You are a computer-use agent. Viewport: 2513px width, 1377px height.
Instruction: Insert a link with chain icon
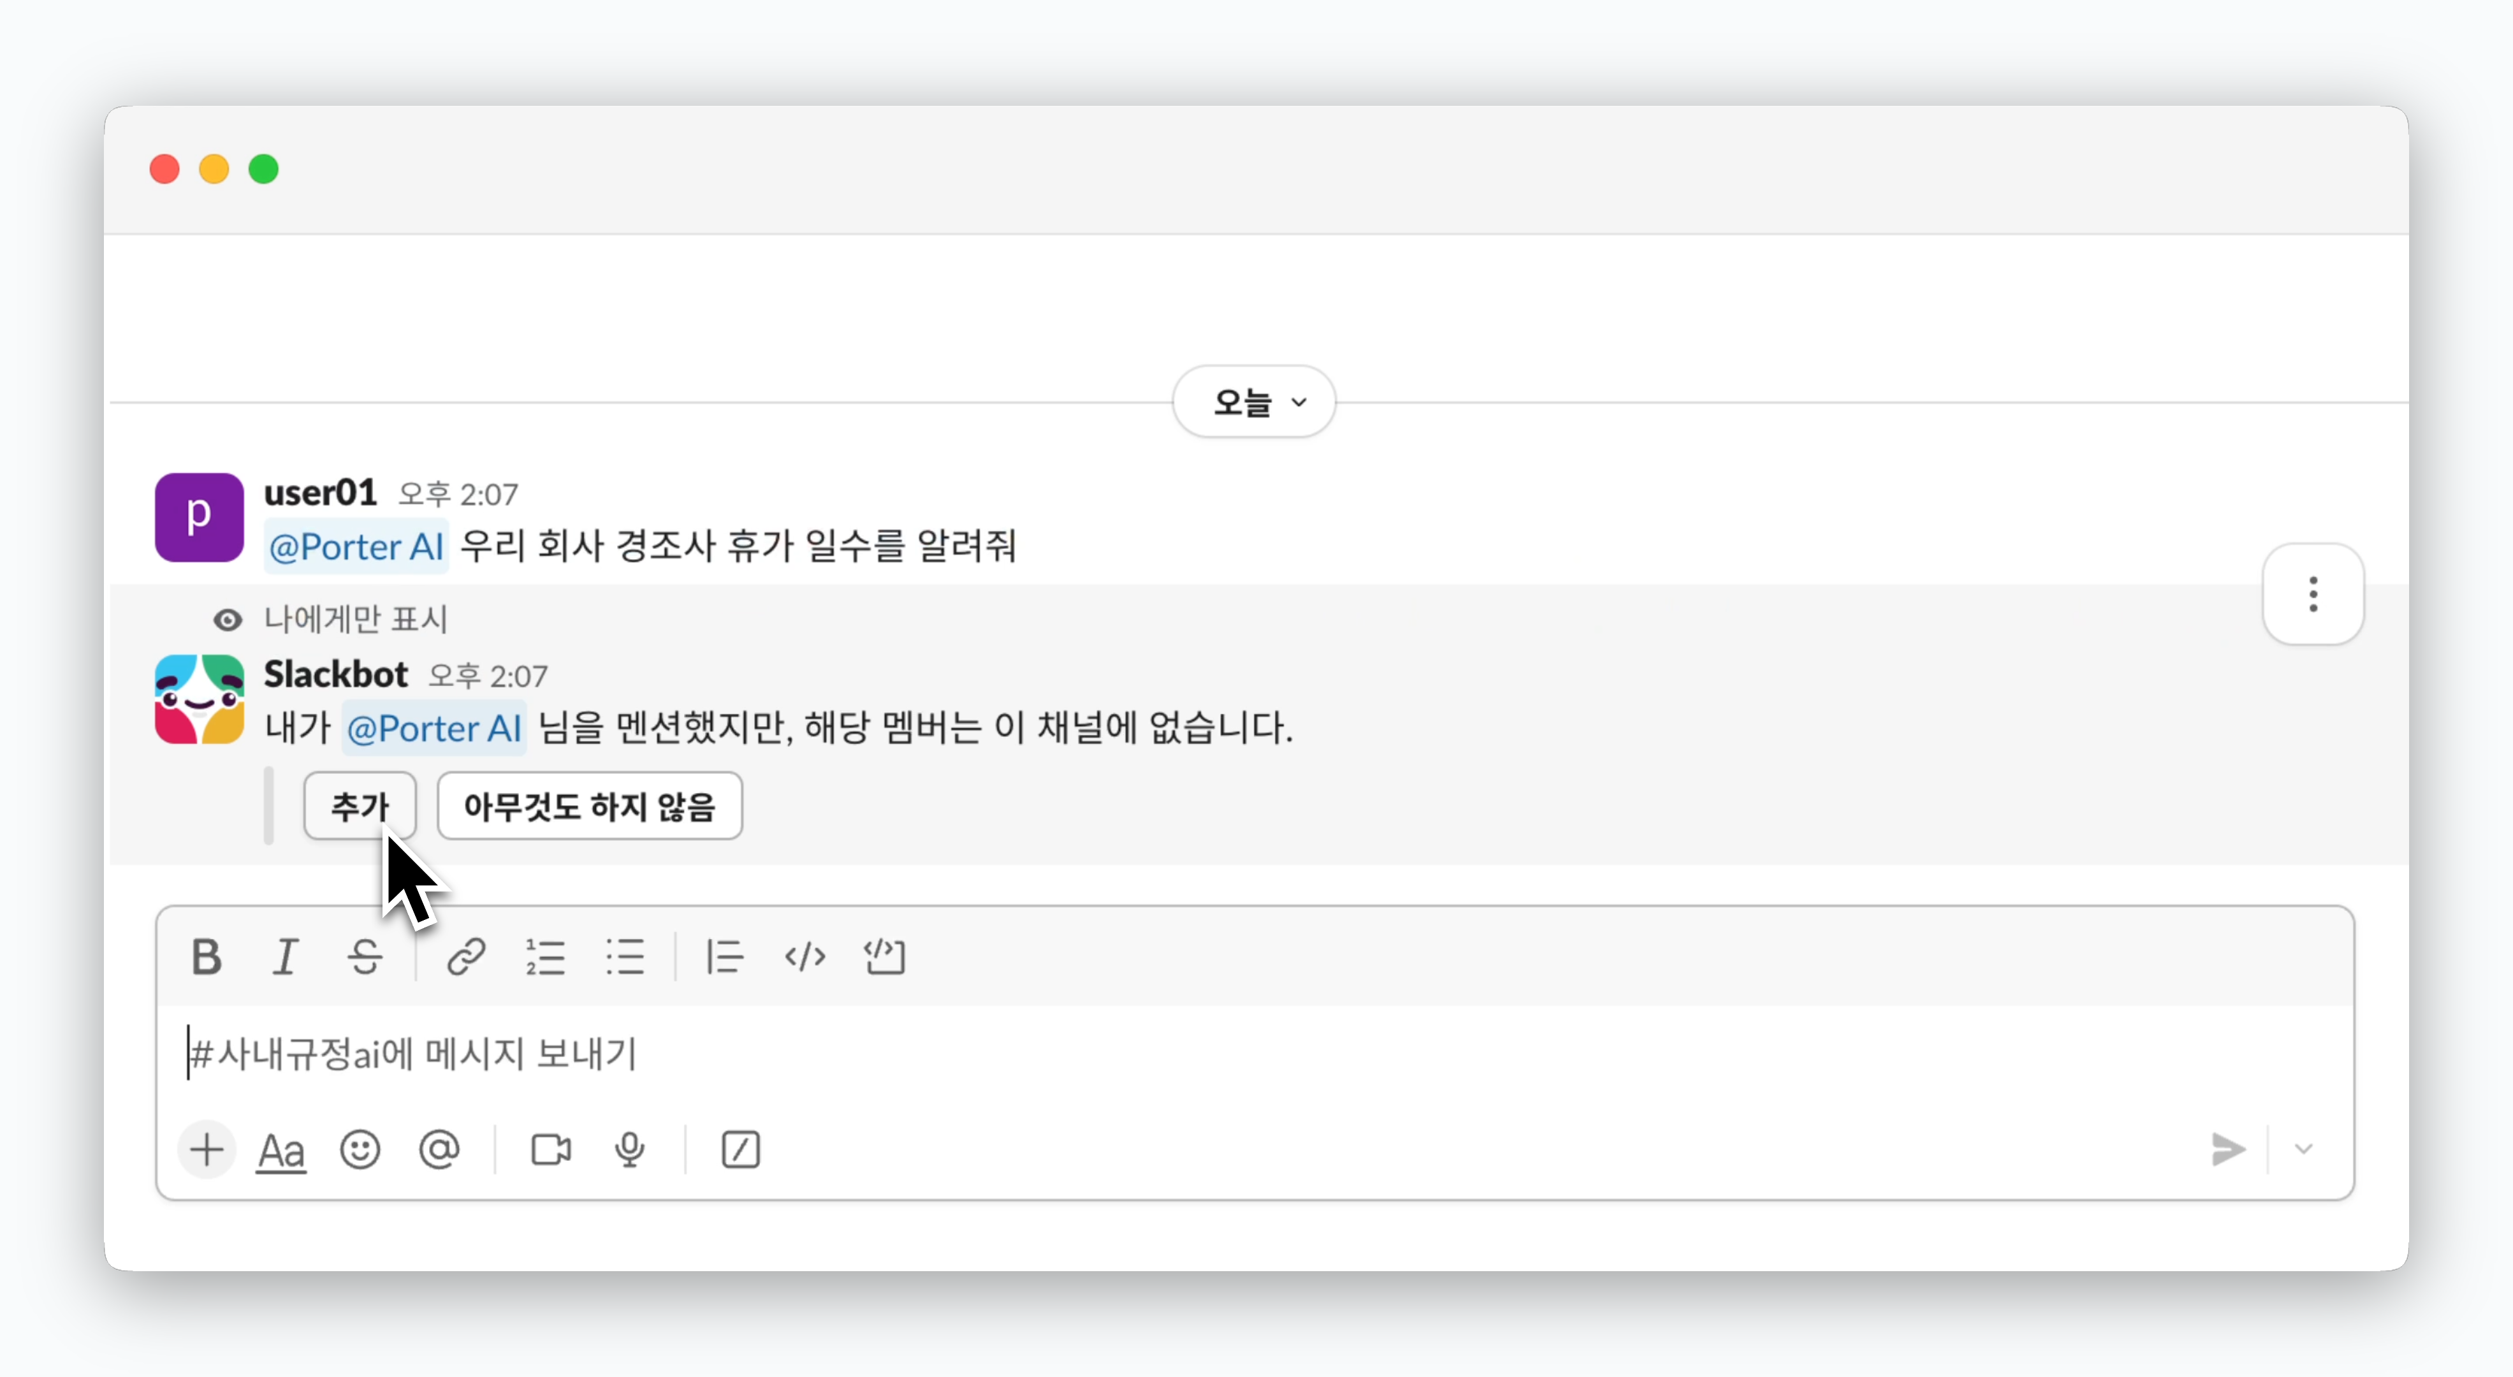(466, 957)
